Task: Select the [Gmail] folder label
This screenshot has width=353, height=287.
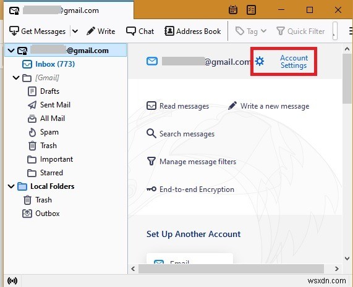Action: click(47, 78)
